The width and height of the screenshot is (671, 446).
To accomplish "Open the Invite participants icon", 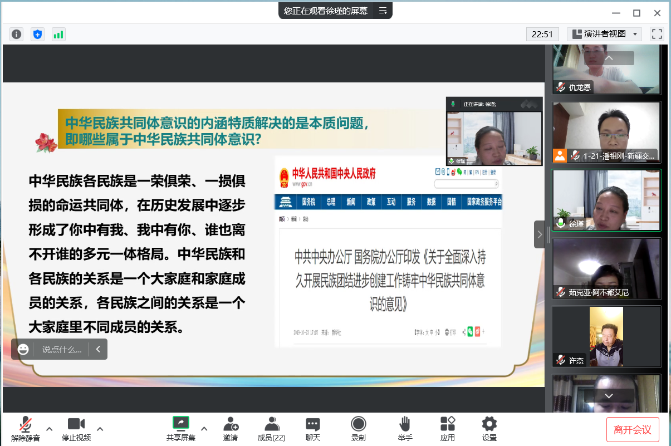I will click(231, 429).
